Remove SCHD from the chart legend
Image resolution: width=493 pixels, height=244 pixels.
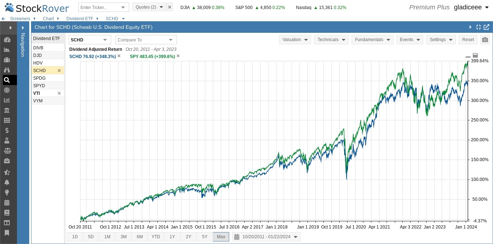point(119,56)
